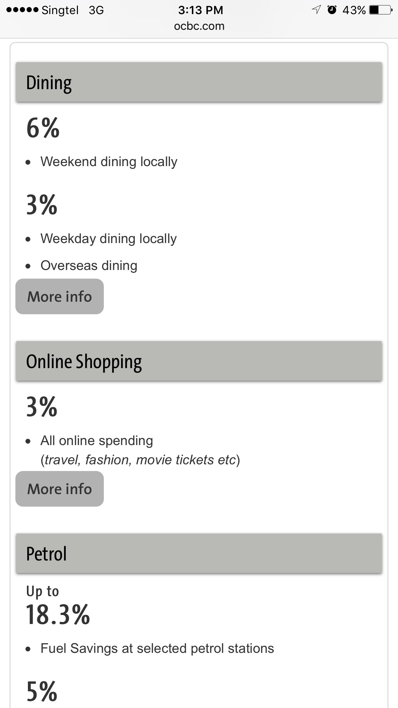The width and height of the screenshot is (398, 708).
Task: Tap the Weekend dining locally item
Action: tap(109, 162)
